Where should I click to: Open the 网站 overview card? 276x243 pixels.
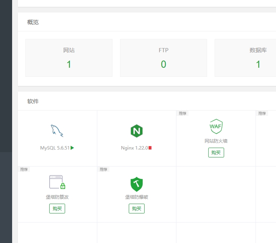(69, 58)
